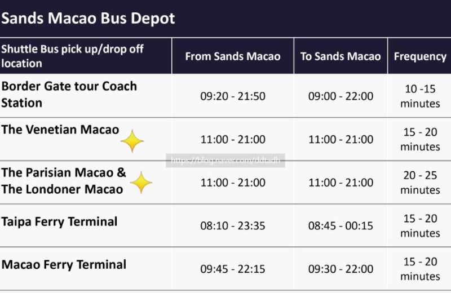Screen dimensions: 451x293
Task: Click the star icon beside The Venetian Macao
Action: click(132, 141)
